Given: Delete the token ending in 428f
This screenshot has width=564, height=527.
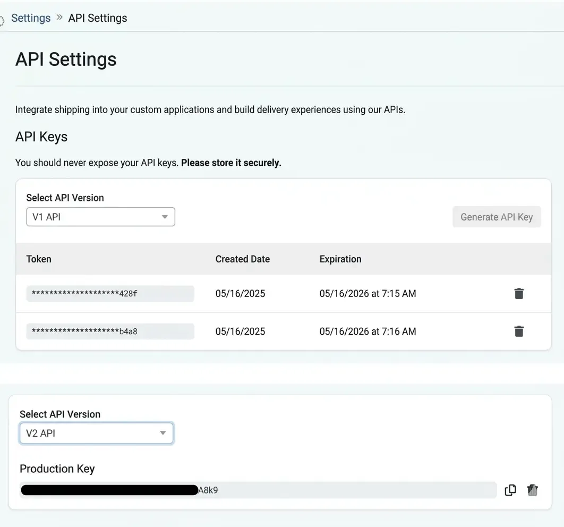Looking at the screenshot, I should tap(519, 294).
